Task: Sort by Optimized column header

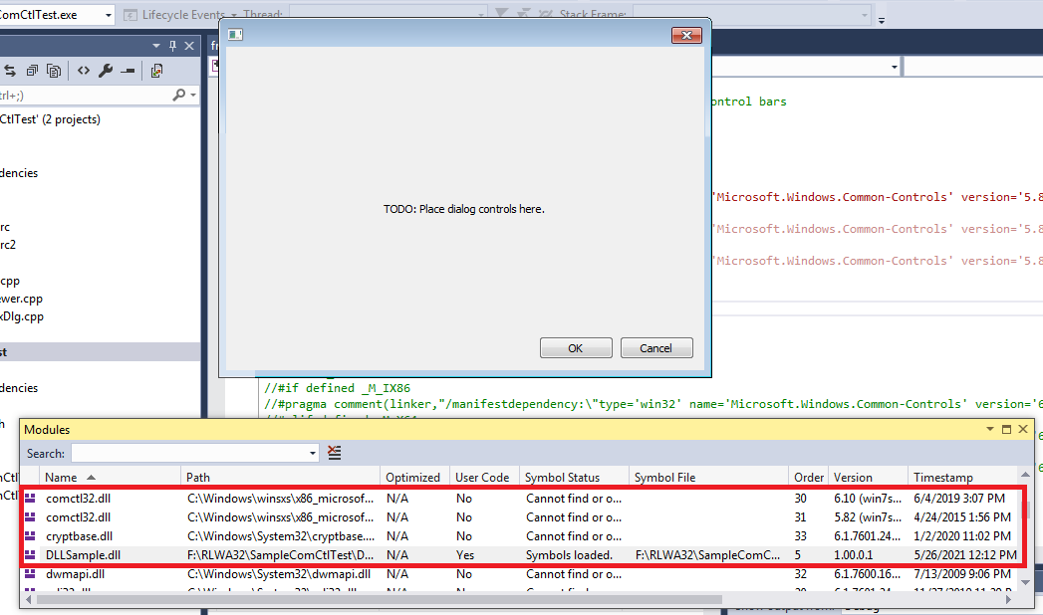Action: pyautogui.click(x=415, y=478)
